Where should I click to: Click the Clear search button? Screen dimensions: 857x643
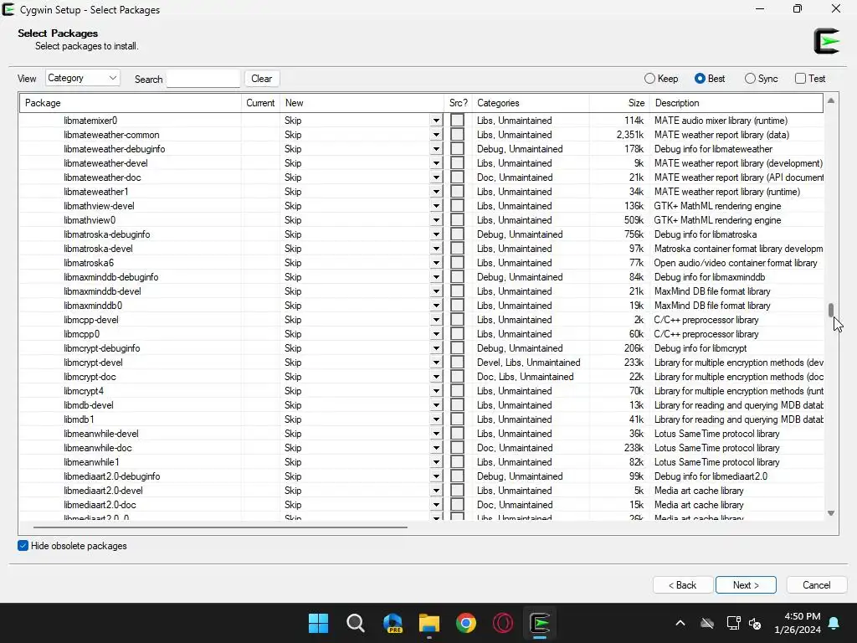262,78
